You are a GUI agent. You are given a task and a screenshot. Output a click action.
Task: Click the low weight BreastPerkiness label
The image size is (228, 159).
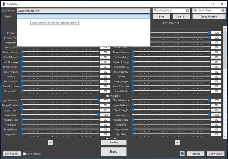point(11,86)
